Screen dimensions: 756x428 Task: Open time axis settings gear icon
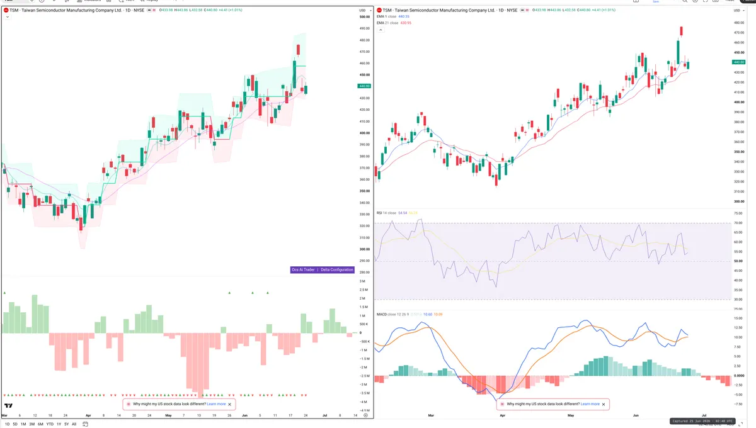tap(365, 415)
